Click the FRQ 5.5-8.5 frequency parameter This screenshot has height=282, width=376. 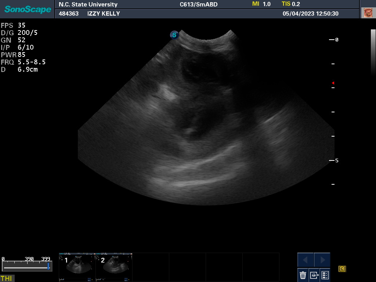click(x=23, y=62)
